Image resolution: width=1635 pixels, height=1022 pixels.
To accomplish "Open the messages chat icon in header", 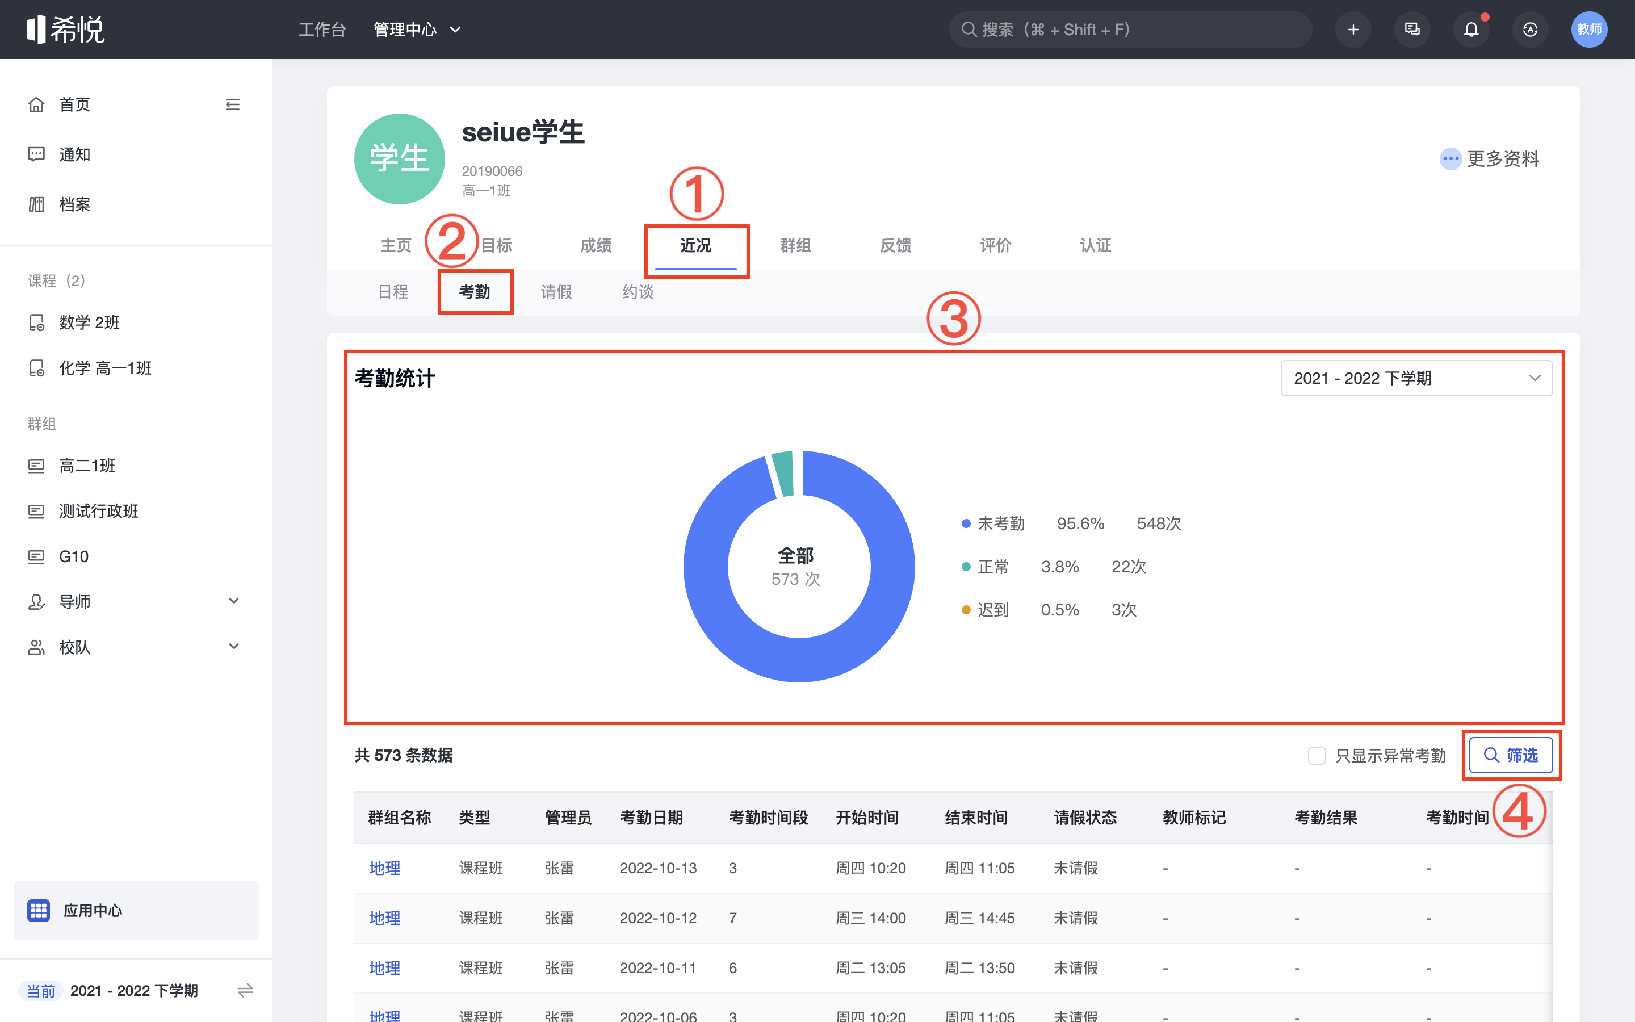I will 1412,30.
